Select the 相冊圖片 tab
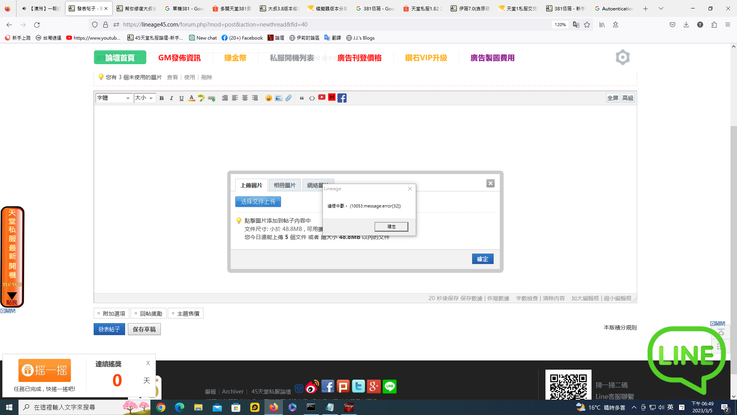This screenshot has width=737, height=415. (285, 185)
